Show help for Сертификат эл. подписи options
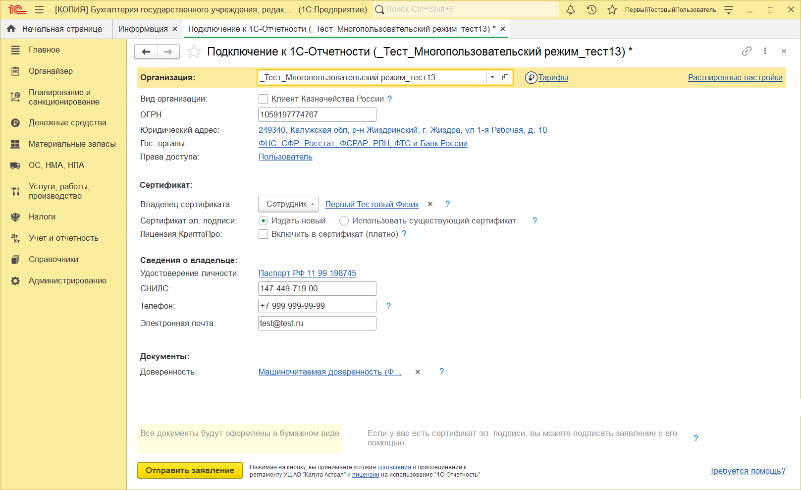801x490 pixels. (x=535, y=220)
